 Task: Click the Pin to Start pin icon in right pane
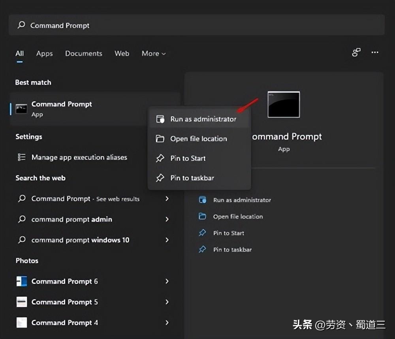pos(202,233)
